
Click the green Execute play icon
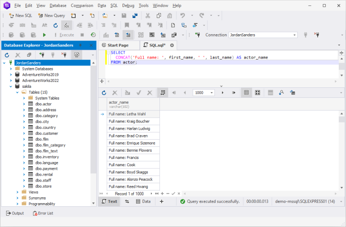click(44, 35)
